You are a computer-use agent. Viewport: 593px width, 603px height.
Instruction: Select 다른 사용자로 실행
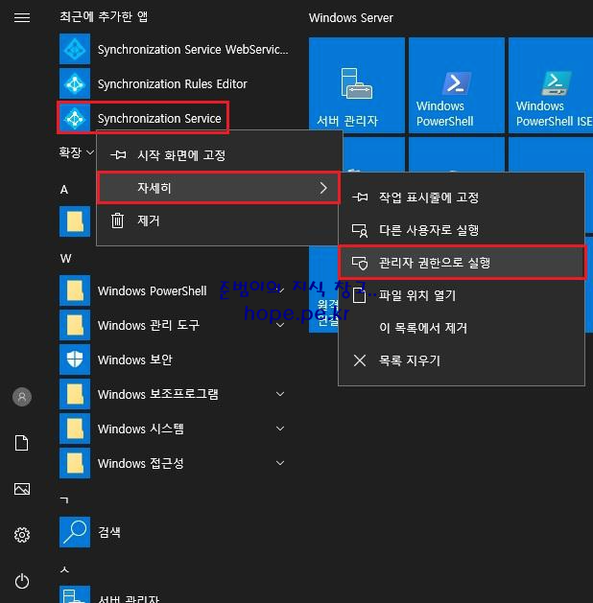pyautogui.click(x=462, y=230)
